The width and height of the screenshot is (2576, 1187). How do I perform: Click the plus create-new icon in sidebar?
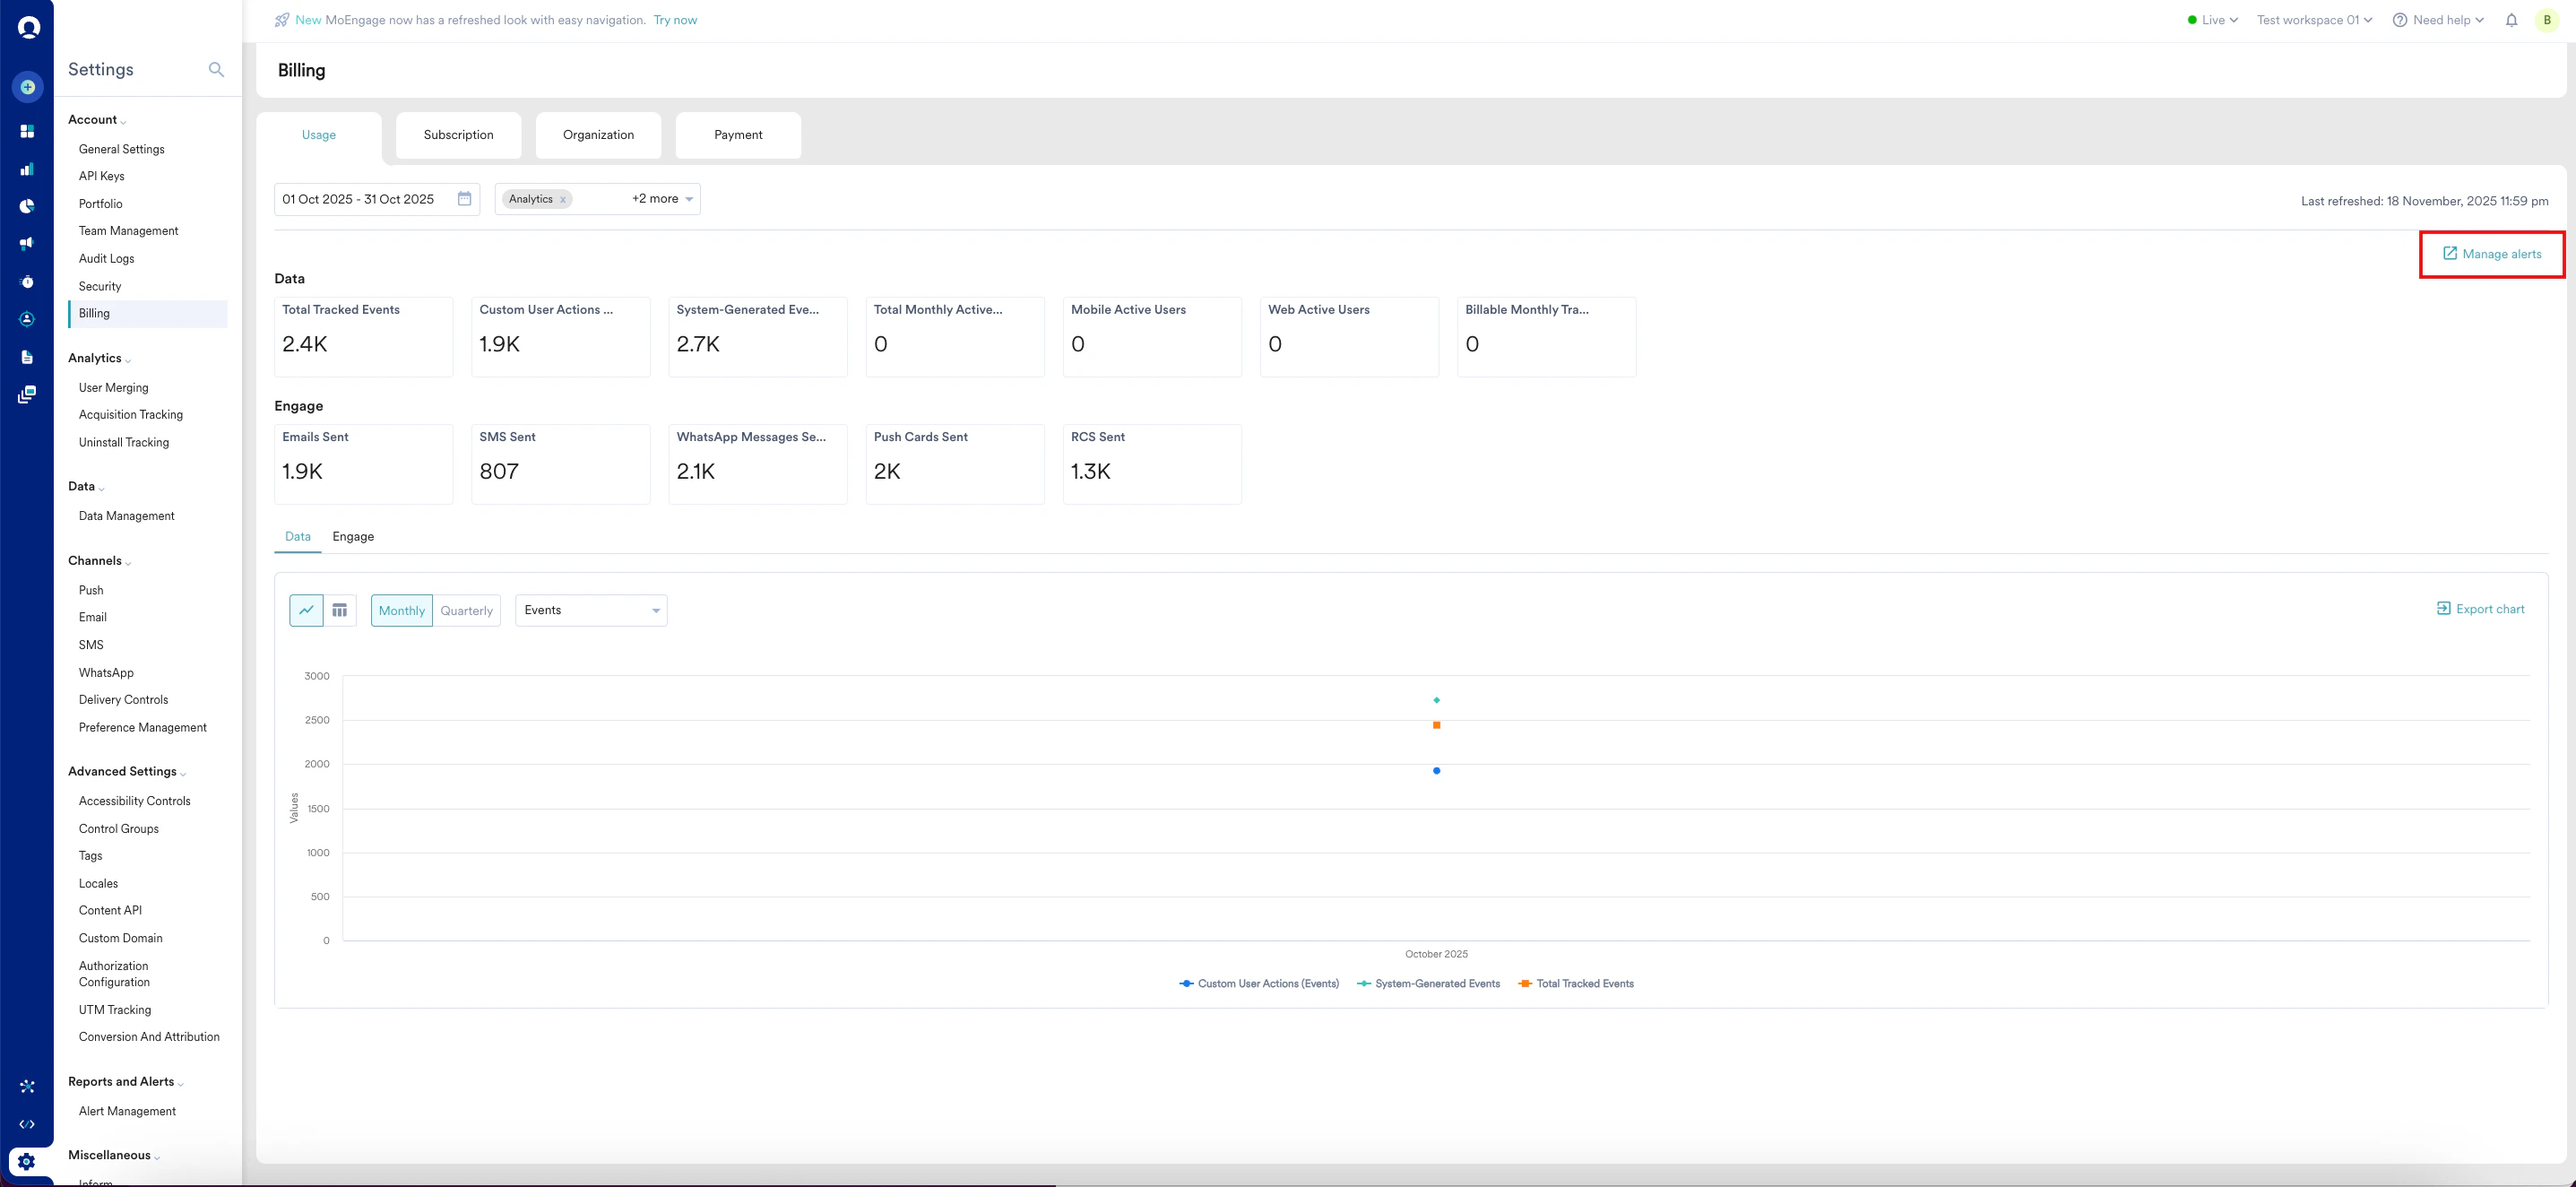point(28,87)
